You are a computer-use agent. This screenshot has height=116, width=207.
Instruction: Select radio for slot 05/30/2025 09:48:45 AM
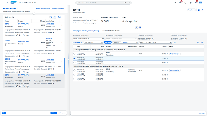coord(74,58)
